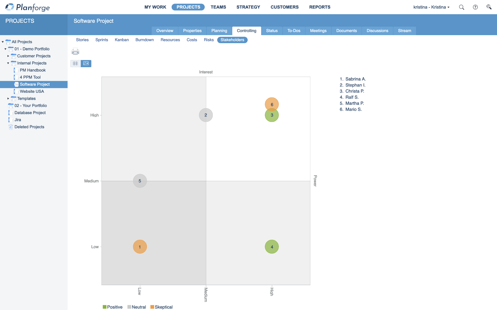The width and height of the screenshot is (497, 310).
Task: Select the PROJECTS menu
Action: click(188, 7)
